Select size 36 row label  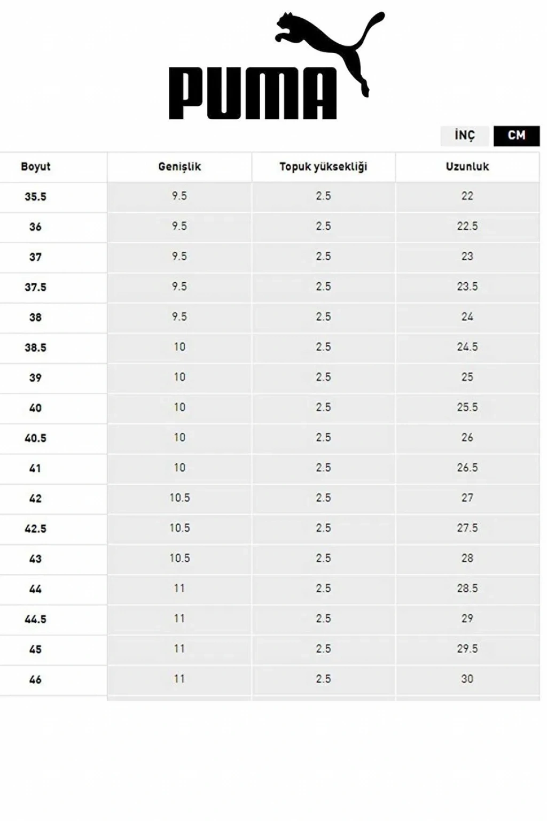coord(36,227)
